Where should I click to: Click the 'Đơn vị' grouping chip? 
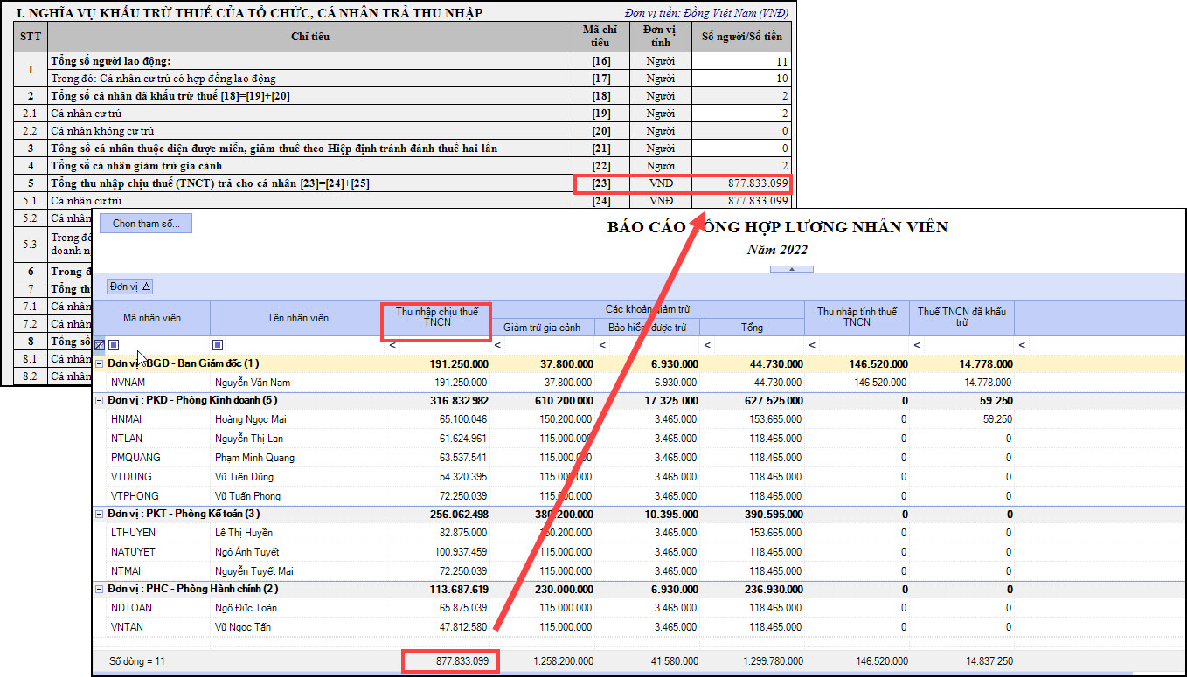point(130,287)
